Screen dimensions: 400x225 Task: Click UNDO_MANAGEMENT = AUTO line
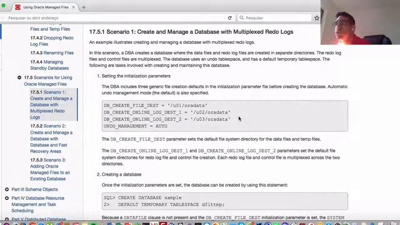pyautogui.click(x=136, y=126)
